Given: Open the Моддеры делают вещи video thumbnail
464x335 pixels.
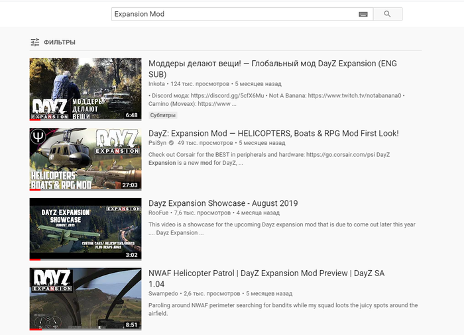Looking at the screenshot, I should coord(86,89).
